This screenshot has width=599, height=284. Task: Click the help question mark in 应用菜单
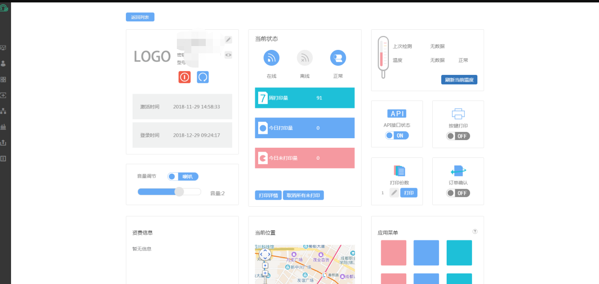[475, 231]
